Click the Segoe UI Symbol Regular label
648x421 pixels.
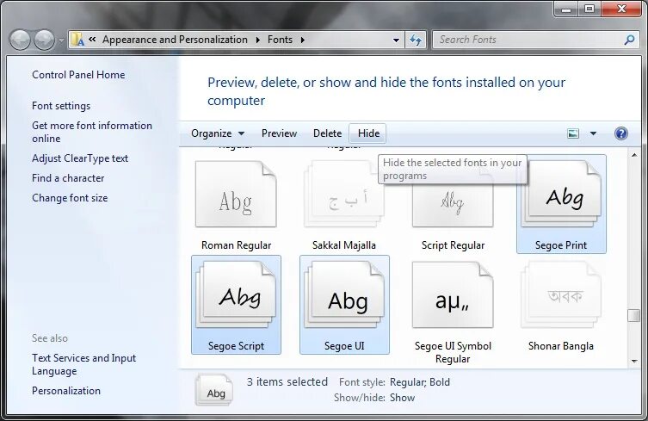(x=453, y=352)
